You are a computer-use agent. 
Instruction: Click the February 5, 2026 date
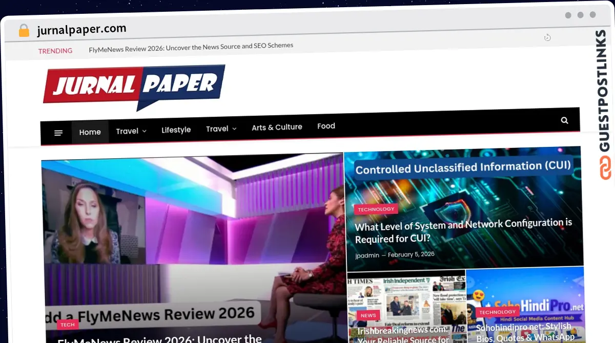pyautogui.click(x=411, y=254)
